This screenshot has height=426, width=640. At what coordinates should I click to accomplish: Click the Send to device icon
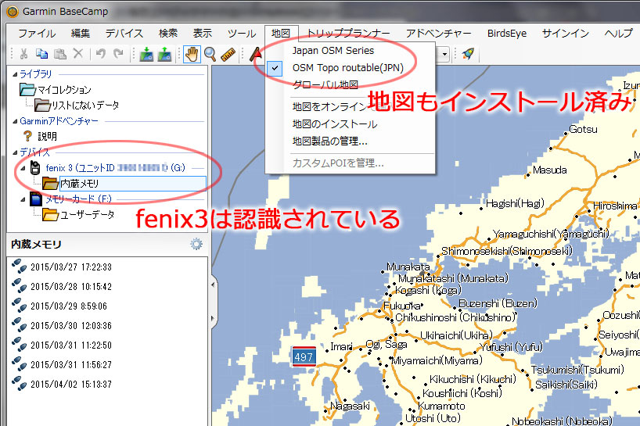click(x=146, y=54)
